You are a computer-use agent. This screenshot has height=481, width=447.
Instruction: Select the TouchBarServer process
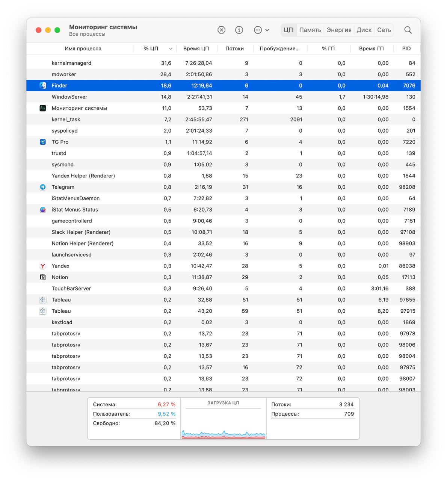tap(223, 289)
